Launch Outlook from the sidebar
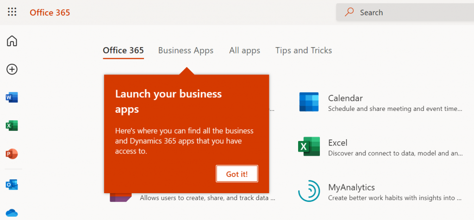Screen dimensions: 474x220 coord(12,184)
